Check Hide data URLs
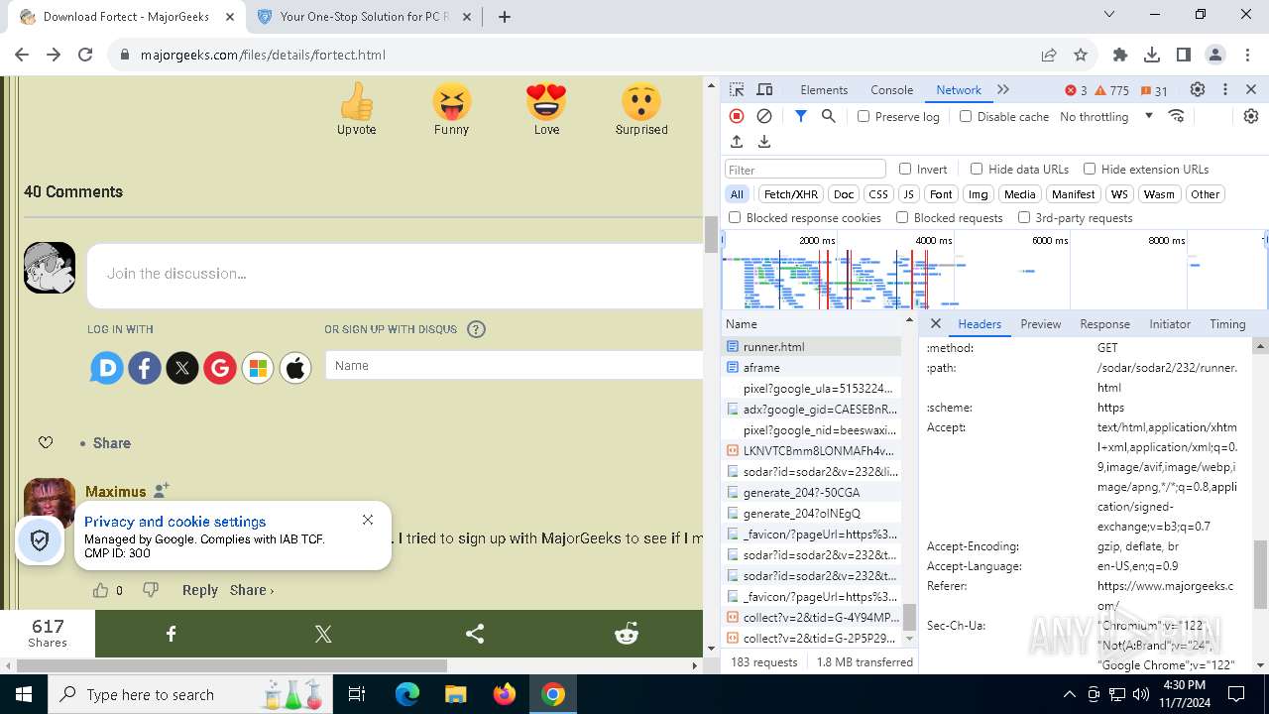The height and width of the screenshot is (714, 1269). [x=977, y=169]
